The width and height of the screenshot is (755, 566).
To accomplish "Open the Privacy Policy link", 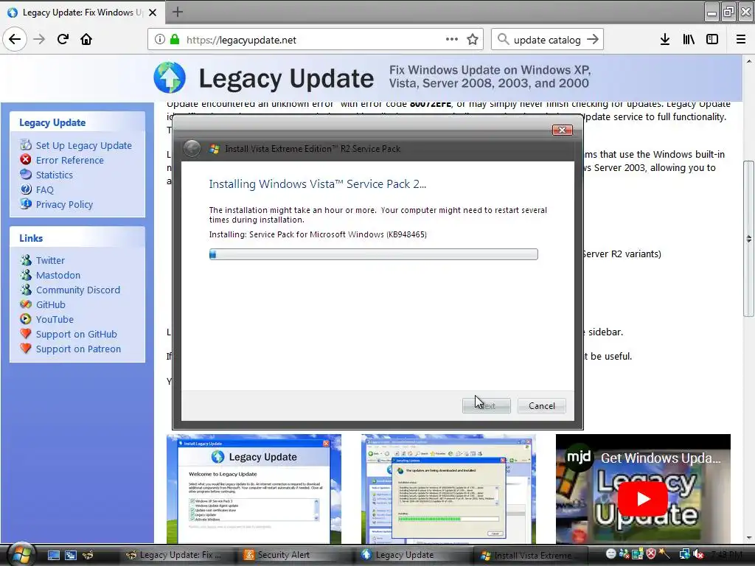I will pos(65,205).
